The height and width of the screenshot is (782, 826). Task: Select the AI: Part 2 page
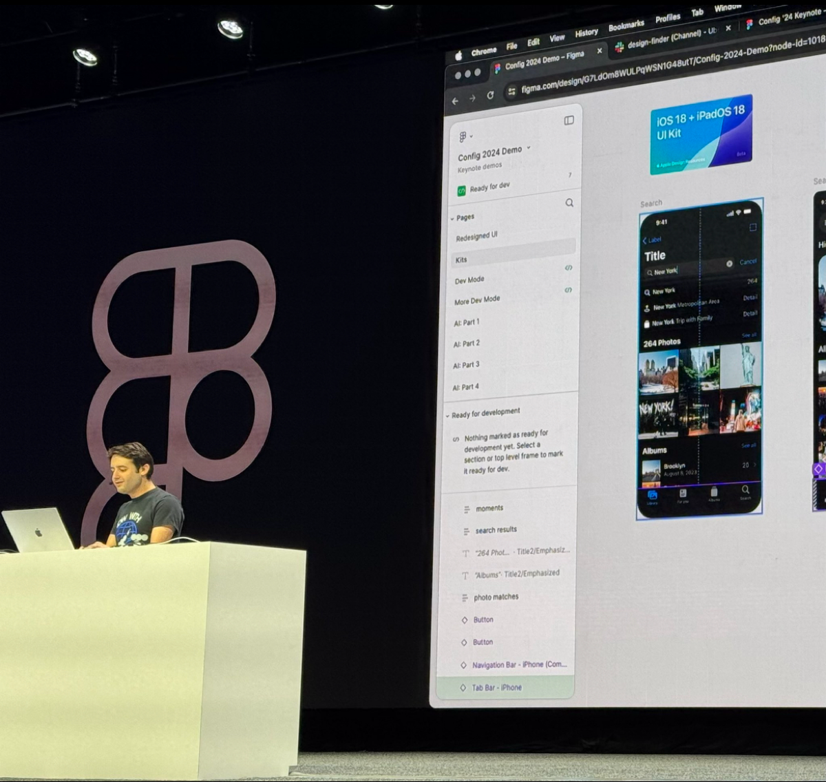click(467, 344)
